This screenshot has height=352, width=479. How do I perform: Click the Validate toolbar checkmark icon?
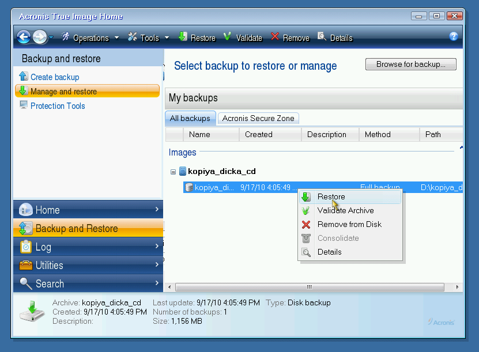point(227,37)
